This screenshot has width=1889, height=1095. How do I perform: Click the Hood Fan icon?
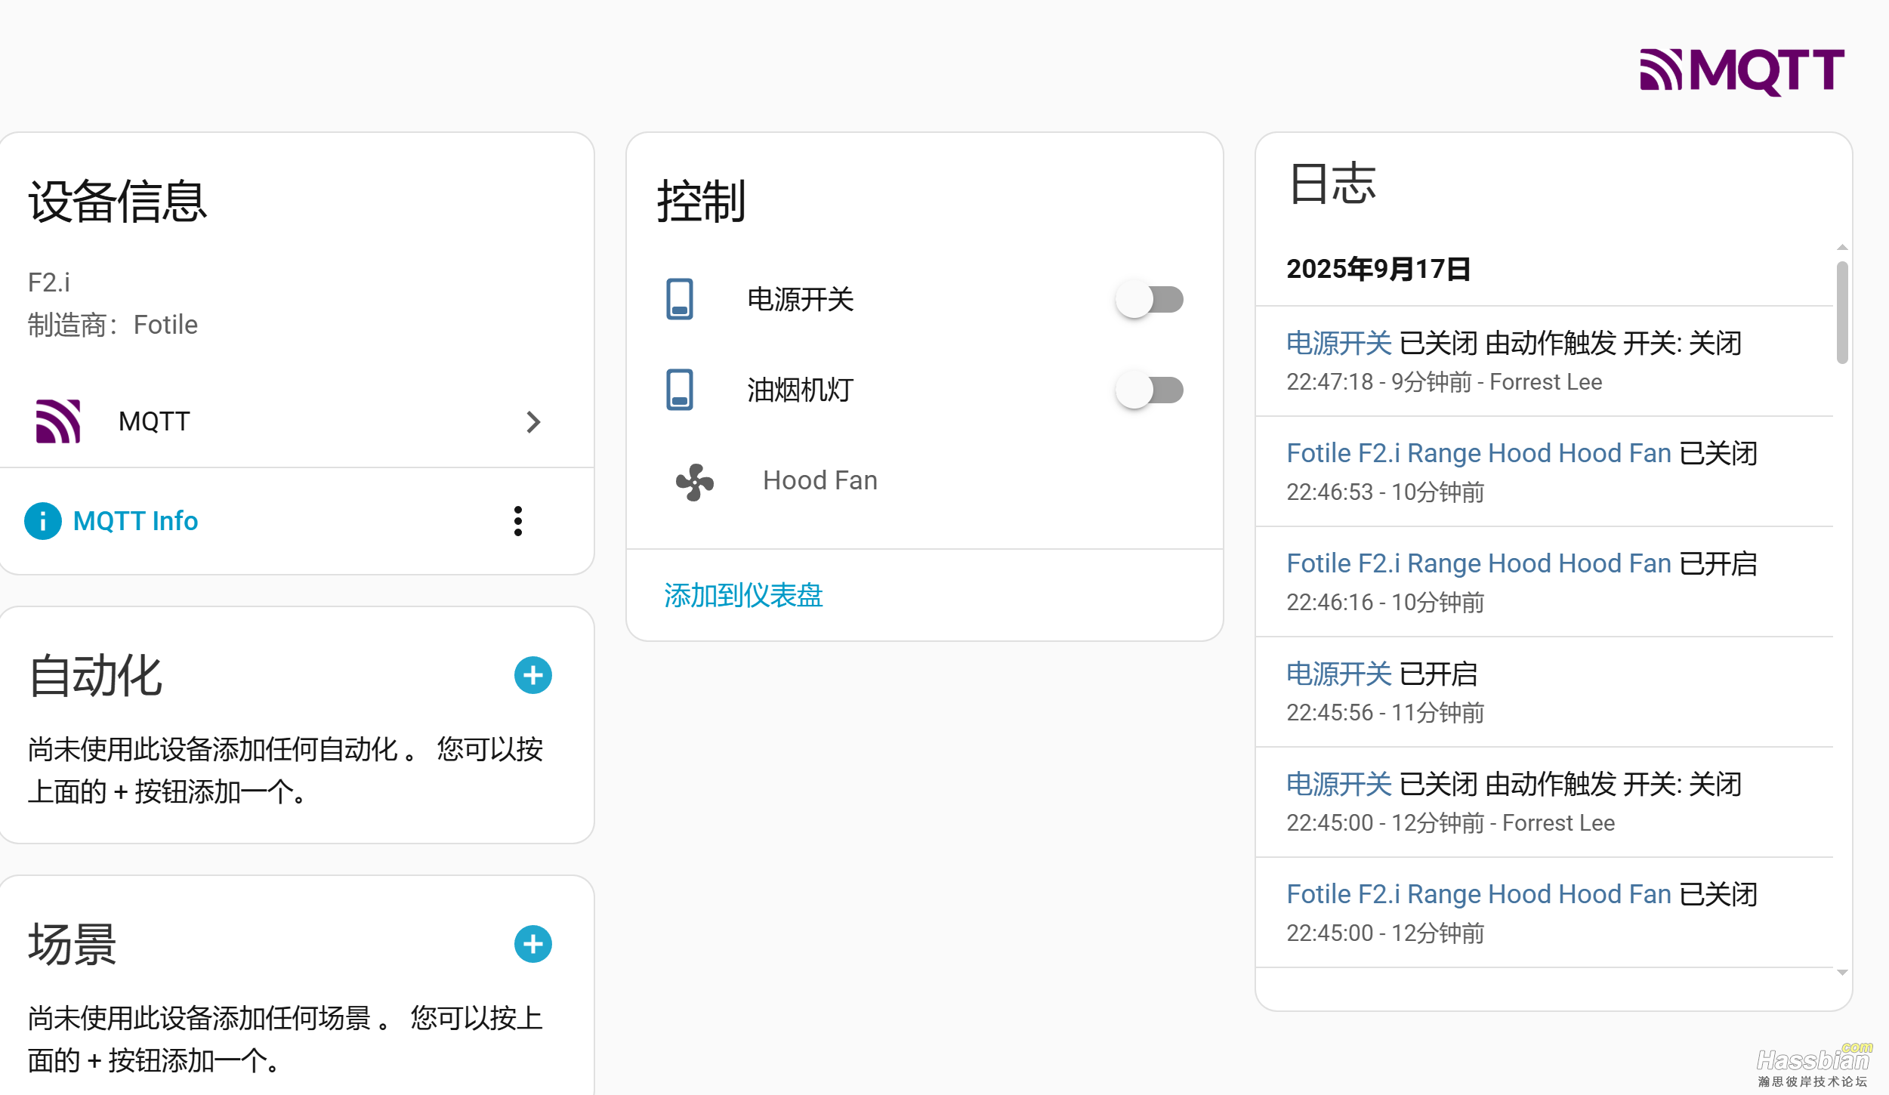click(694, 481)
